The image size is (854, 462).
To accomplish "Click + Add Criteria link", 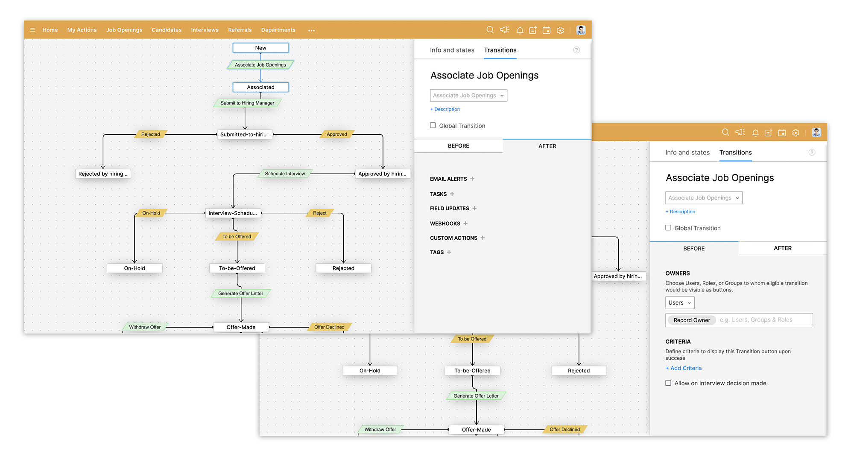I will coord(683,368).
